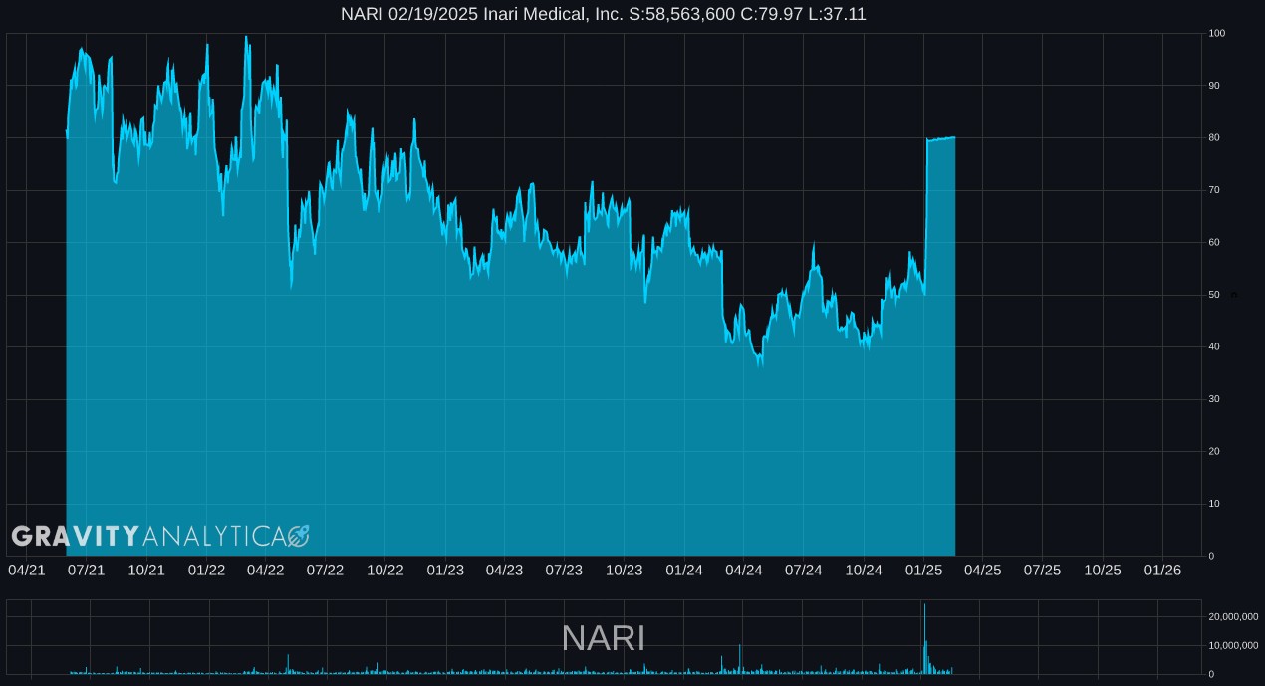Viewport: 1265px width, 686px height.
Task: Pick the 04/22 date label
Action: [266, 570]
